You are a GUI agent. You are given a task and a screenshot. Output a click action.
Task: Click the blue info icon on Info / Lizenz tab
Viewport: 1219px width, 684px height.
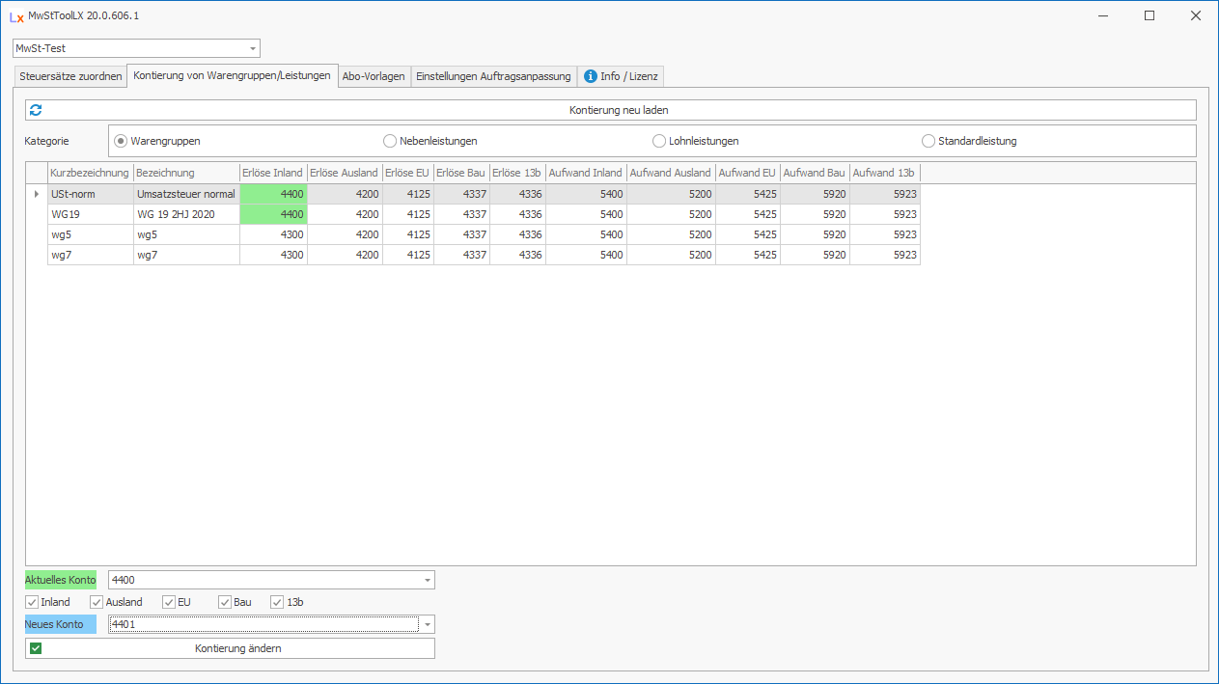point(591,76)
